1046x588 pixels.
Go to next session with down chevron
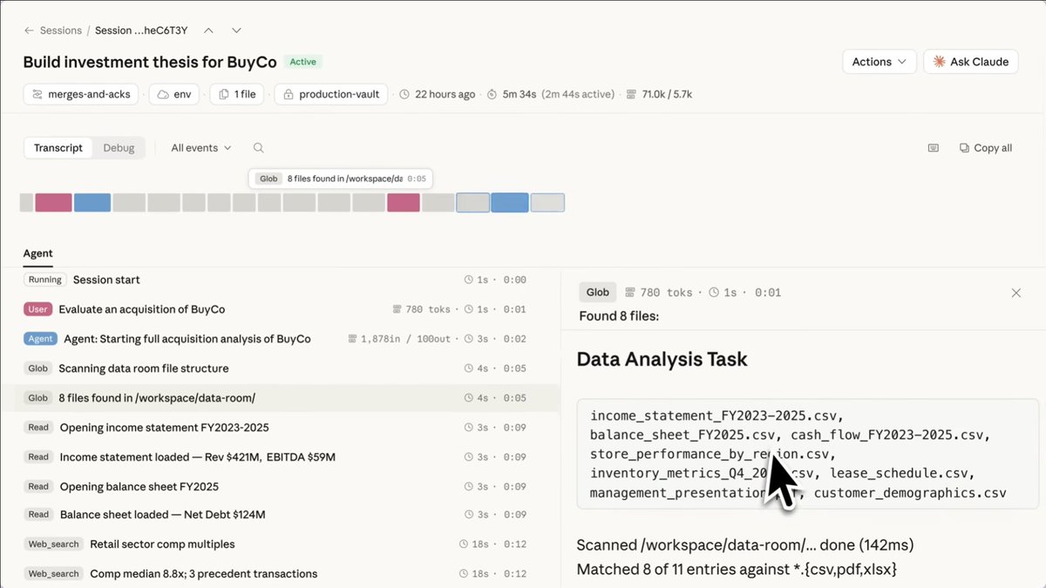point(236,30)
